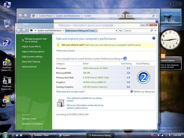Click the sidebar add gadget plus button
184x138 pixels.
(170, 4)
